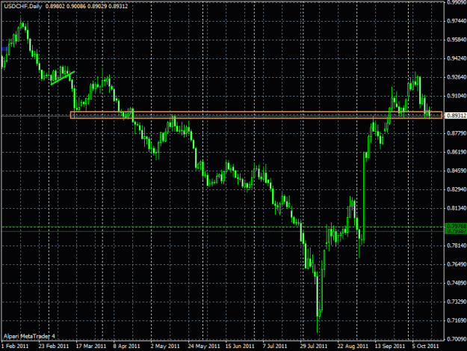Image resolution: width=467 pixels, height=351 pixels.
Task: Click the 0.86190 price axis label
Action: [x=457, y=152]
